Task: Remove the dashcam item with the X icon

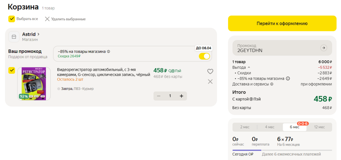Action: (x=210, y=81)
